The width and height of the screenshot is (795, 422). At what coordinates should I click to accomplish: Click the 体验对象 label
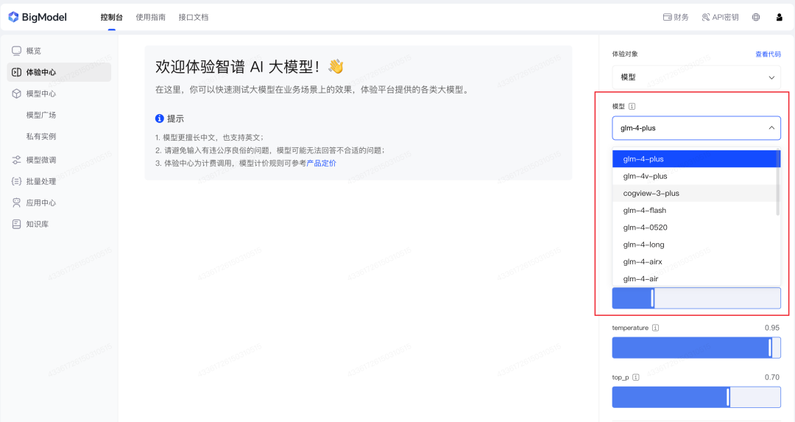(625, 54)
